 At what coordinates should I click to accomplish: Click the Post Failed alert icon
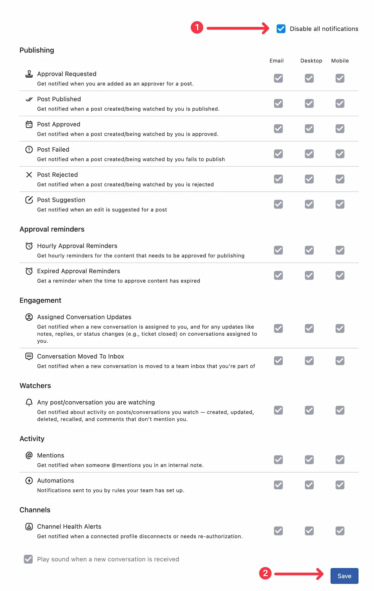tap(29, 150)
